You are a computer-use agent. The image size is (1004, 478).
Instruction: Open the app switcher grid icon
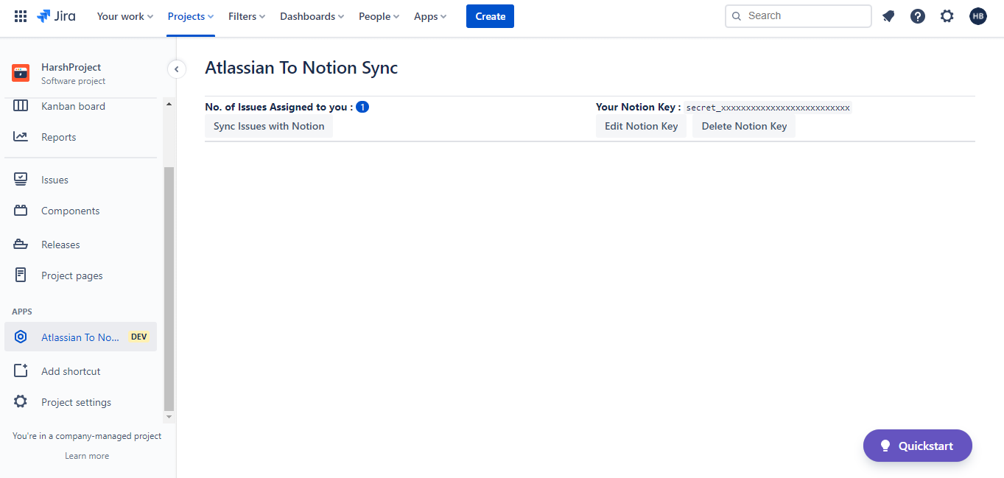coord(21,16)
